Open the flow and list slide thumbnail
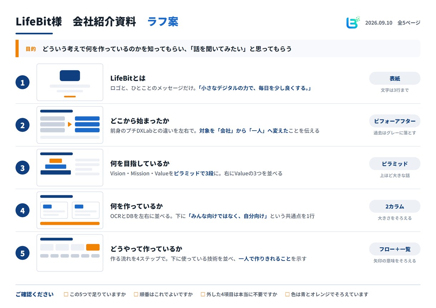The image size is (436, 308). [x=70, y=253]
